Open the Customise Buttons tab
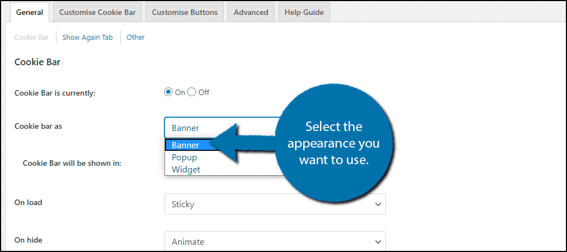The width and height of the screenshot is (567, 252). 185,12
